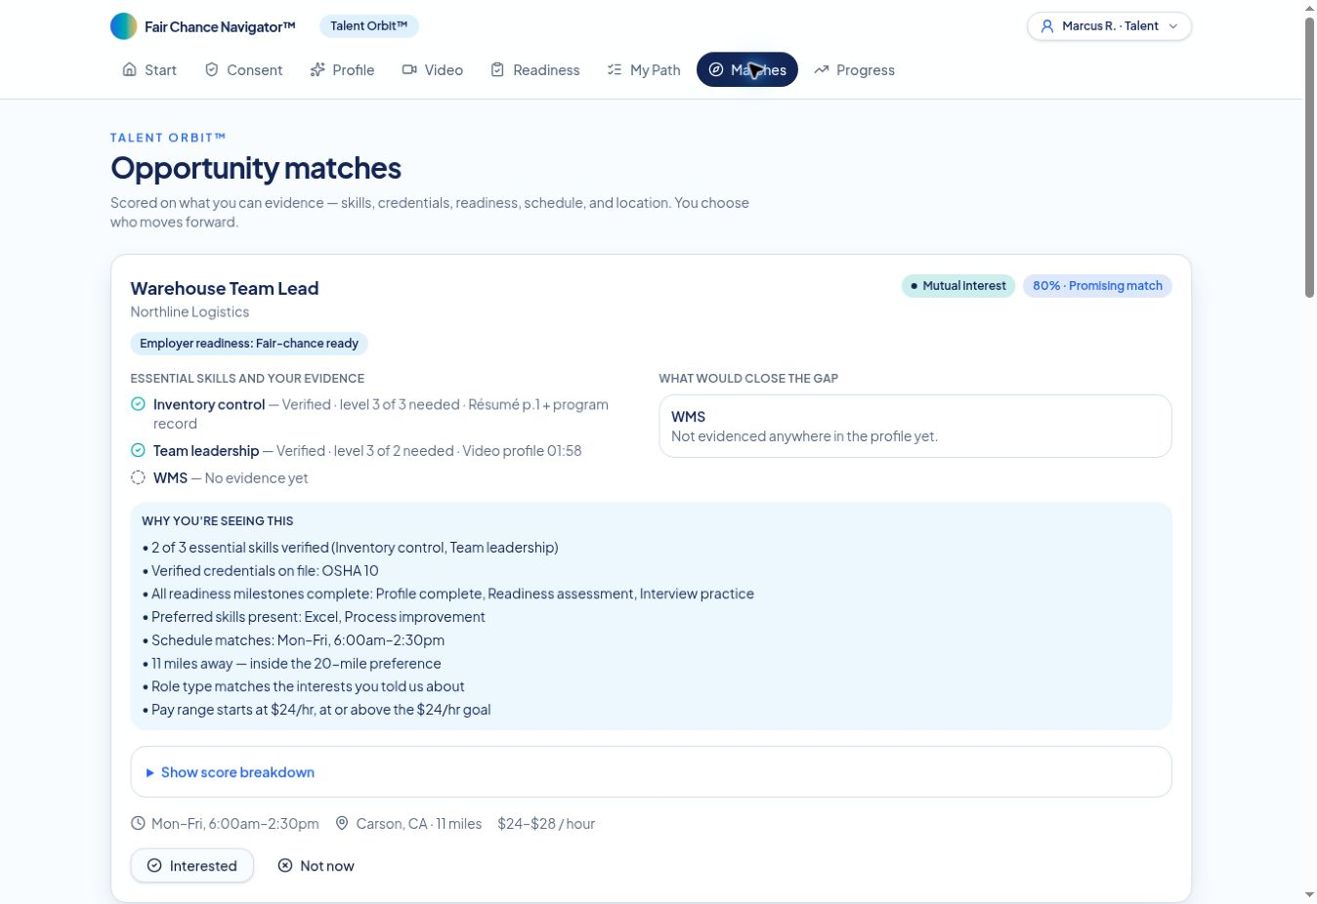Mark Interested in Warehouse Team Lead
This screenshot has height=904, width=1317.
click(x=192, y=866)
